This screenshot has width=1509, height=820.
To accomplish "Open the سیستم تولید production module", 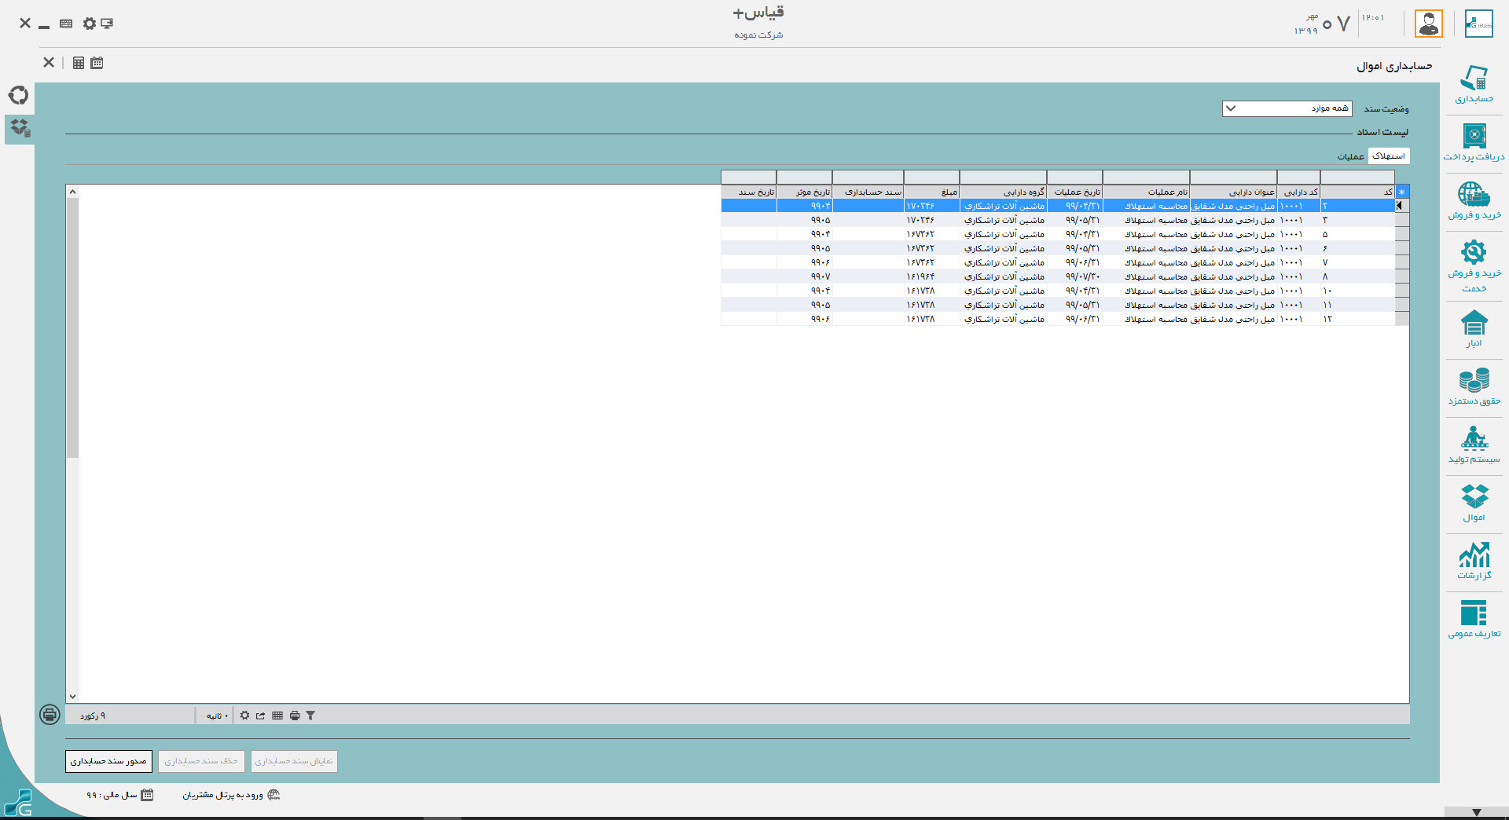I will coord(1474,445).
